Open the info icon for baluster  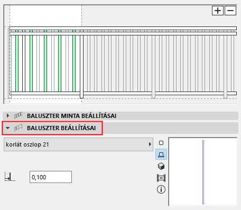tap(161, 189)
